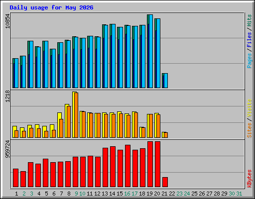The image size is (255, 199).
Task: Click the 10854 hits axis value
Action: pos(7,21)
